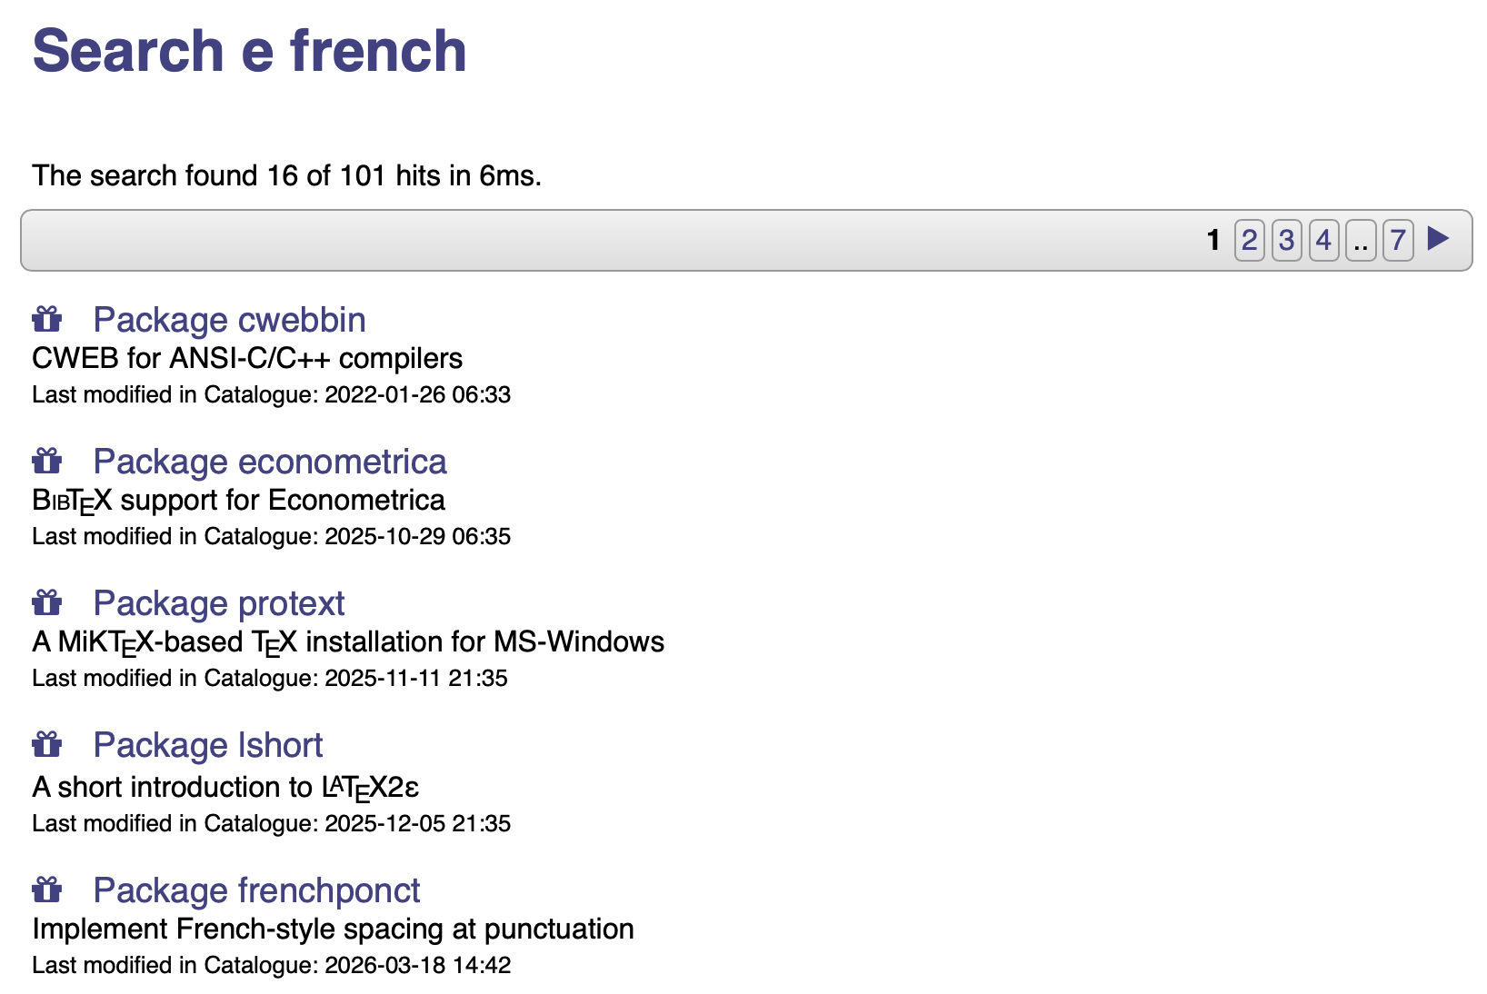This screenshot has width=1487, height=994.
Task: Click gift icon beside Package econometrica
Action: [x=47, y=461]
